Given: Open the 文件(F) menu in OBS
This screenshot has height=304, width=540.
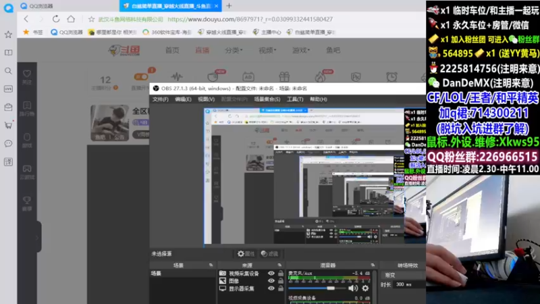Looking at the screenshot, I should [x=161, y=99].
